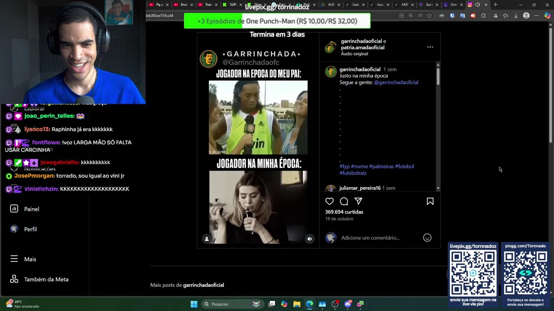Toggle the video sound speaker icon
554x311 pixels.
pyautogui.click(x=309, y=238)
